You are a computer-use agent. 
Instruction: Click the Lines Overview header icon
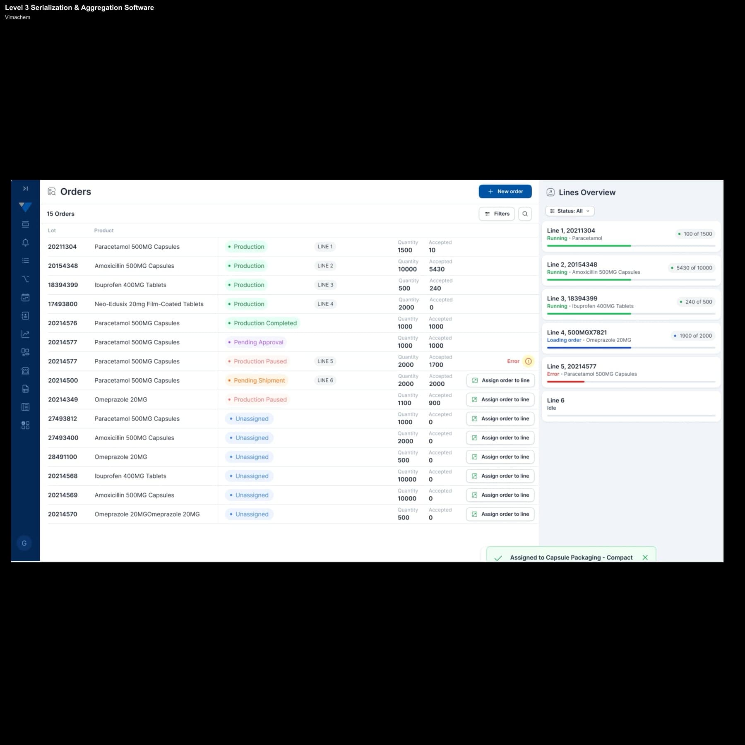pyautogui.click(x=550, y=192)
